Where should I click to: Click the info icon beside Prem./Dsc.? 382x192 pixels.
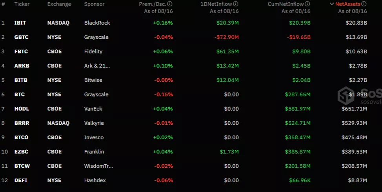170,4
